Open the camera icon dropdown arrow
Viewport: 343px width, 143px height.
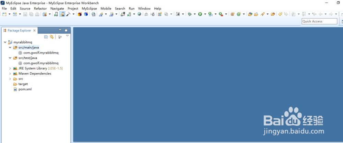(x=183, y=14)
